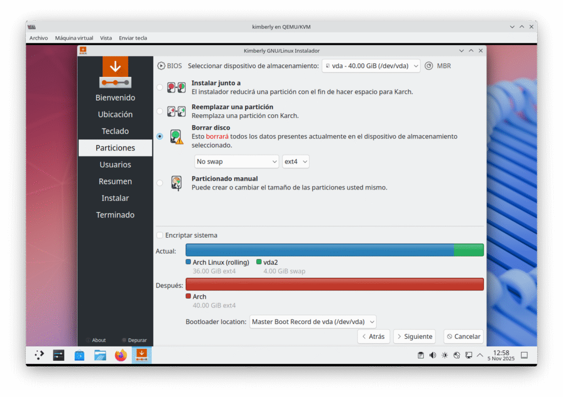Click the Instalar junto a disks icon
The image size is (563, 397).
(176, 87)
